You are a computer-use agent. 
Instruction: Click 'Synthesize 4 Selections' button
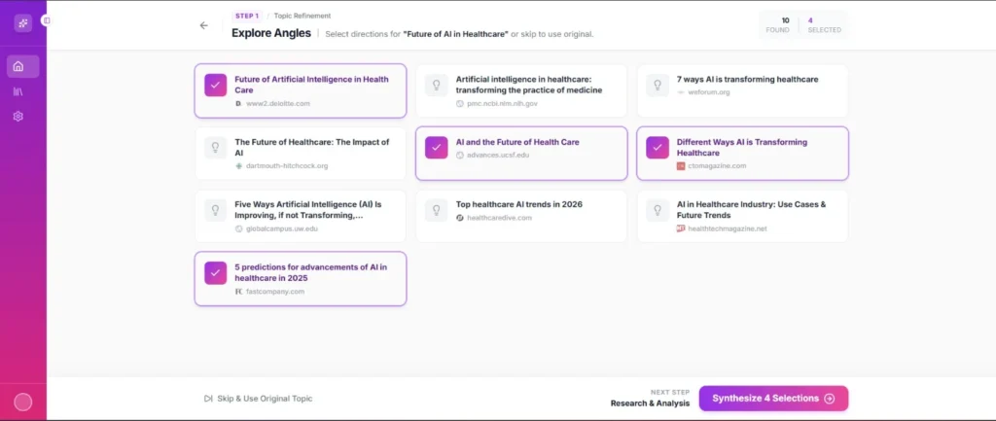[773, 399]
